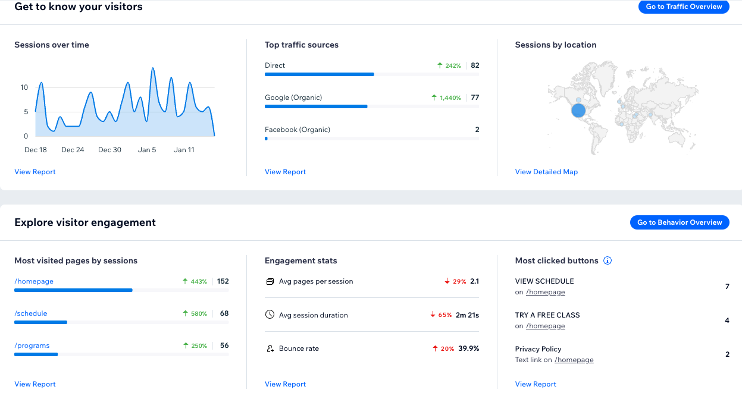Click red down arrow for Avg pages per session
Screen dimensions: 742x399
click(x=447, y=281)
